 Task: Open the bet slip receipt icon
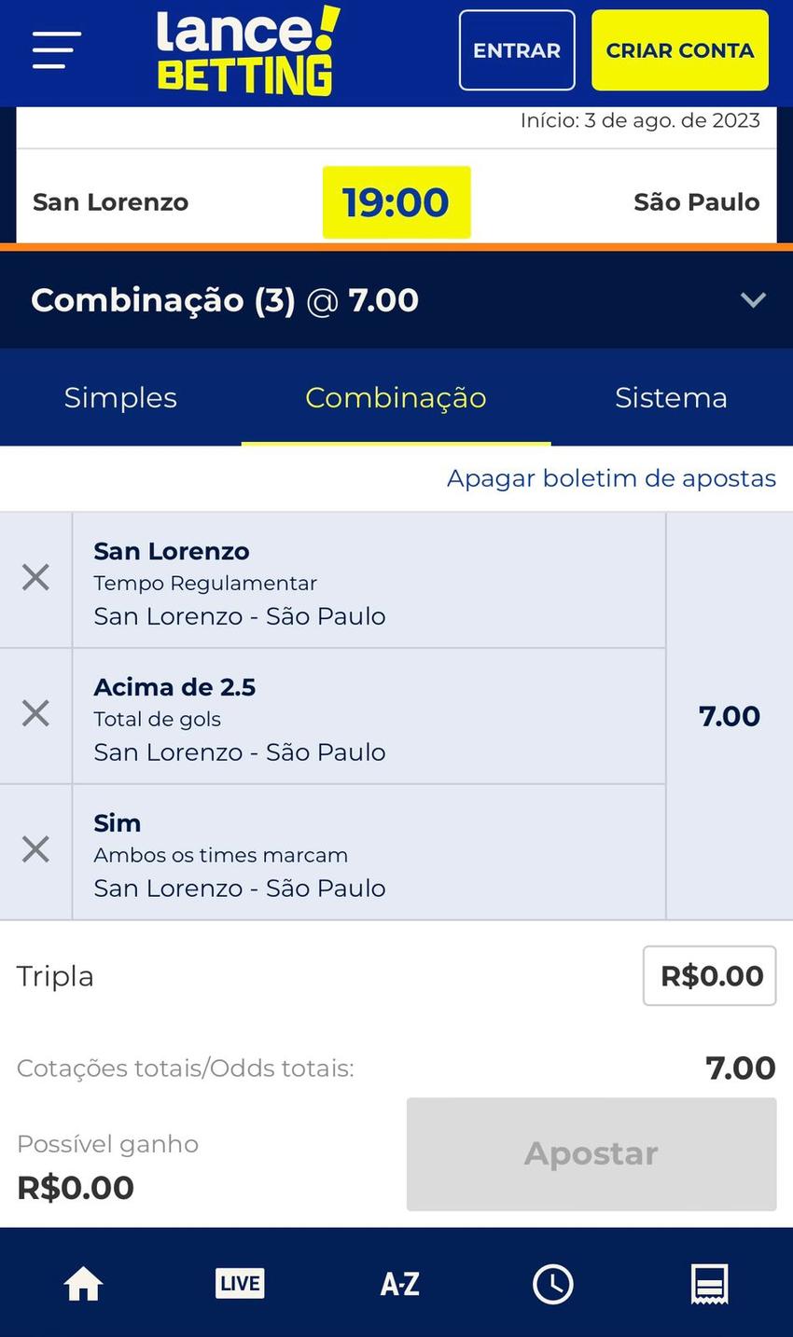pyautogui.click(x=709, y=1284)
